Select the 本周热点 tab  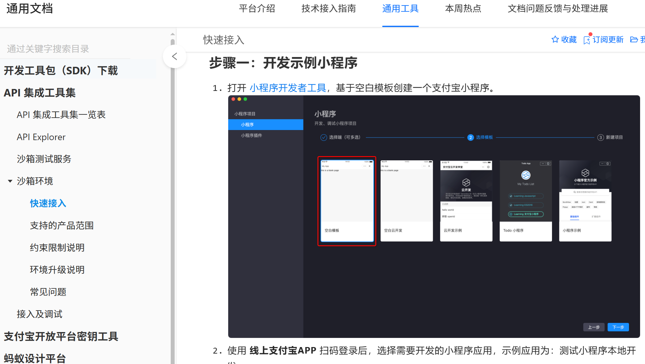point(463,8)
